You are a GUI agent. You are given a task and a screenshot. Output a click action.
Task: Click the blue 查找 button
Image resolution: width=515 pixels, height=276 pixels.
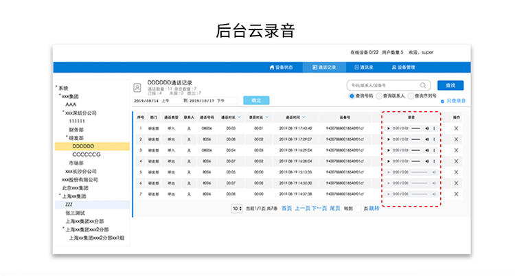(450, 86)
